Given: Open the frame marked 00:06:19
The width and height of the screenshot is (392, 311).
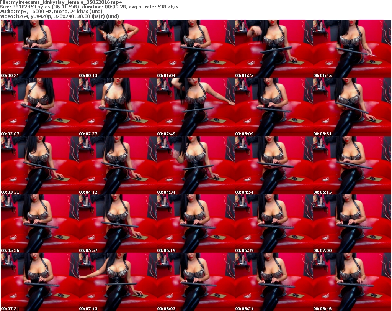Looking at the screenshot, I should click(x=196, y=224).
